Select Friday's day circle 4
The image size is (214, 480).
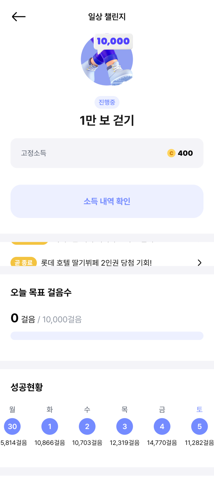(x=162, y=426)
